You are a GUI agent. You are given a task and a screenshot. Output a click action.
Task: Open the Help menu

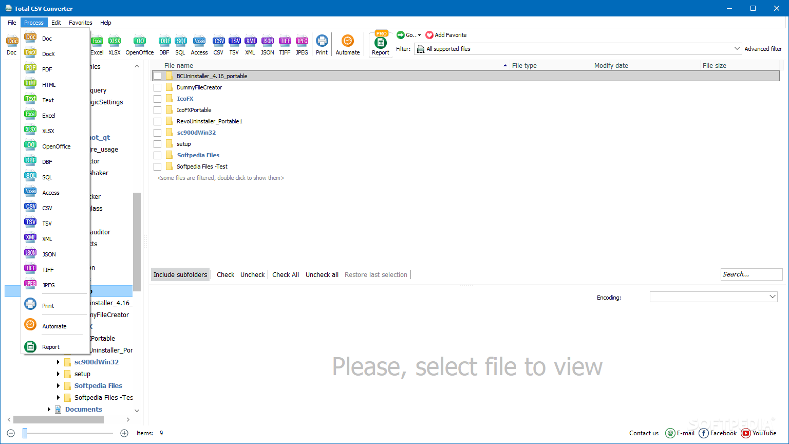(x=106, y=23)
